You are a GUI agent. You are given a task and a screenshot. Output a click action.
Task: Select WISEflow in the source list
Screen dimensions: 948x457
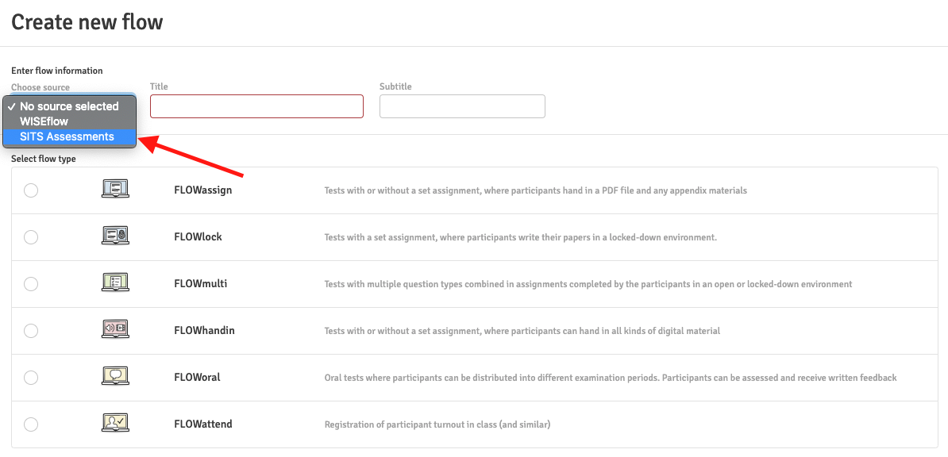pos(44,121)
